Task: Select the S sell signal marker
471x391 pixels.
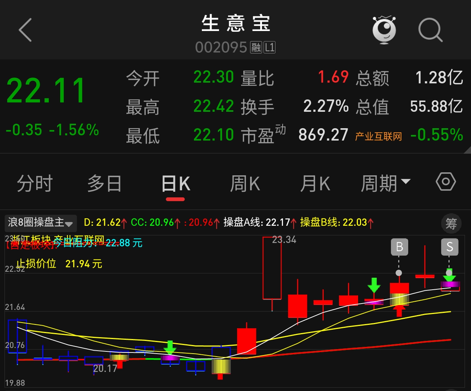Action: 450,247
